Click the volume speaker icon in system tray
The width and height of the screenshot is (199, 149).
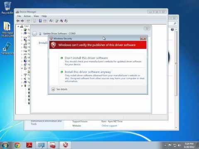(x=179, y=145)
